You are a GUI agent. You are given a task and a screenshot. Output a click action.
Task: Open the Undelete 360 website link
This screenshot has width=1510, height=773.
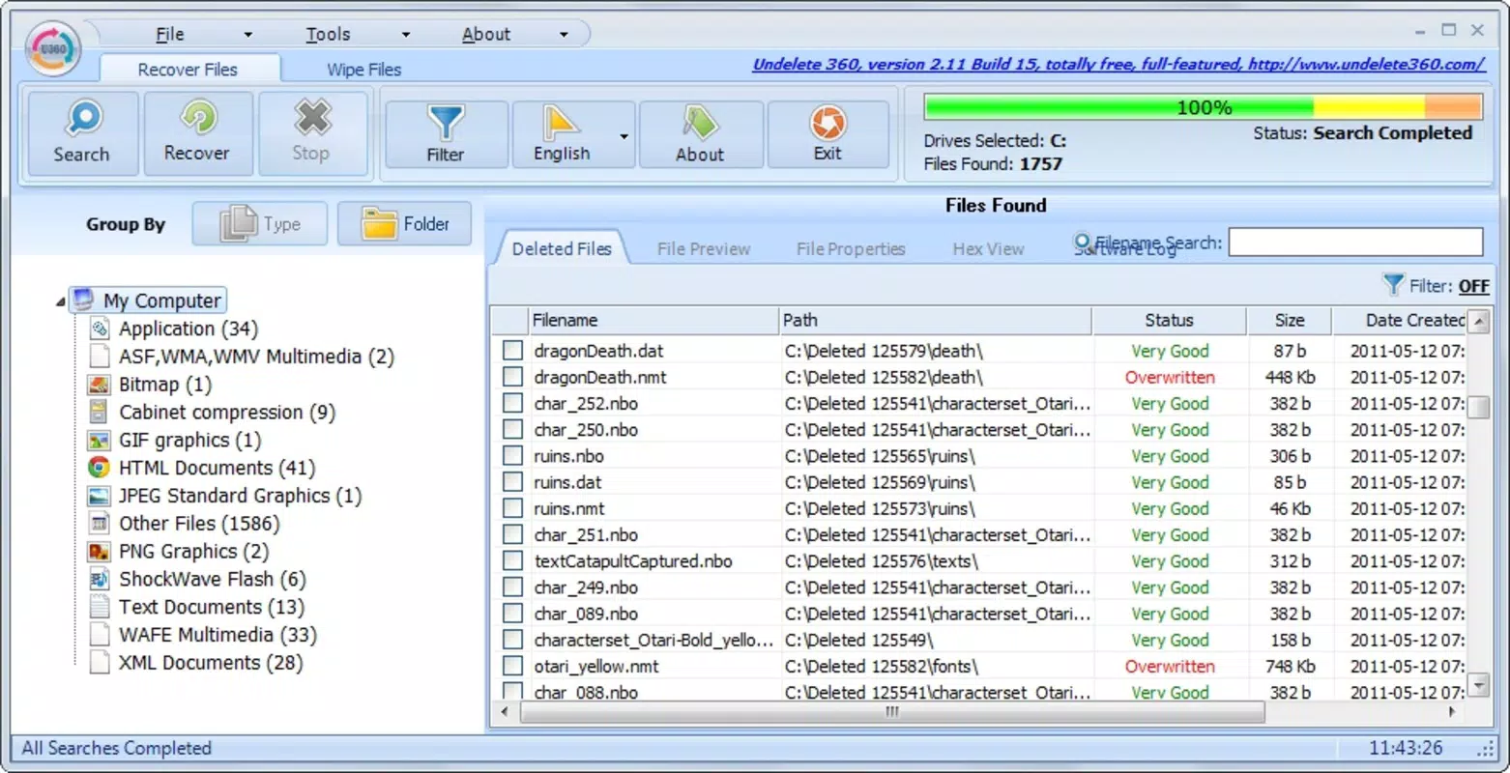1118,64
